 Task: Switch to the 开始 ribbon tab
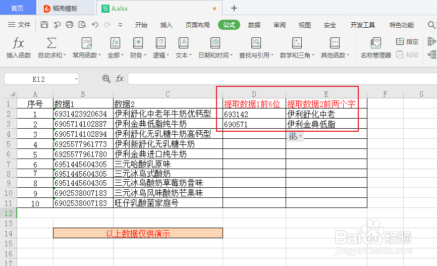click(x=141, y=25)
